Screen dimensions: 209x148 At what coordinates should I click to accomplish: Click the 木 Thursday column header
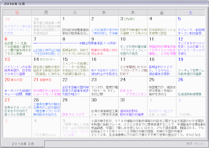pos(133,13)
